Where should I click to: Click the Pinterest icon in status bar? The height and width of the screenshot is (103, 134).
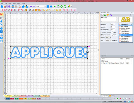pyautogui.click(x=132, y=102)
